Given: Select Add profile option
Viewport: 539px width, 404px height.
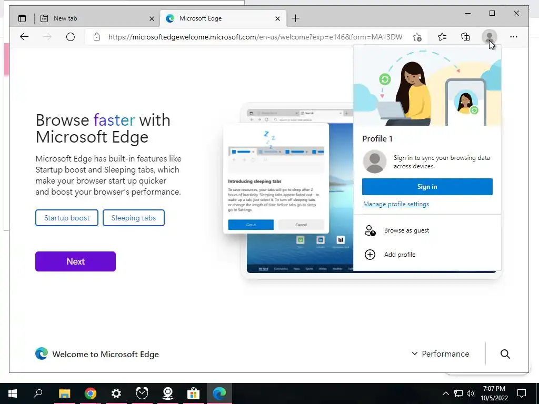Looking at the screenshot, I should pyautogui.click(x=427, y=255).
